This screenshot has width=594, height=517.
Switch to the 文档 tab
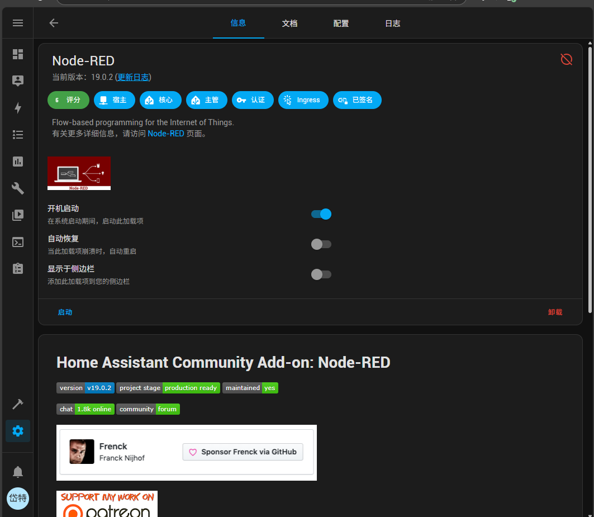(289, 23)
